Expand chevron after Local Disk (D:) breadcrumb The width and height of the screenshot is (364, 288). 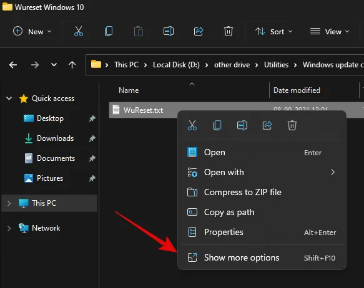coord(207,65)
